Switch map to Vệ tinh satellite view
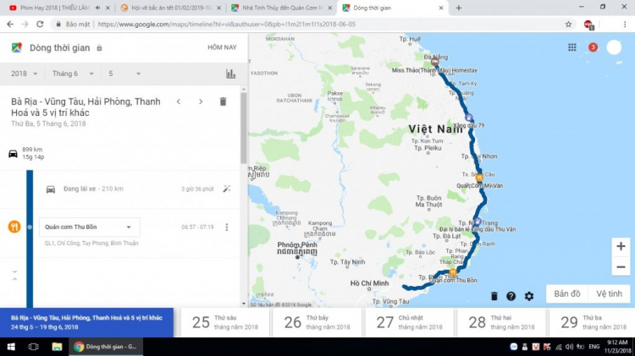Screen dimensions: 635x356 pos(609,293)
